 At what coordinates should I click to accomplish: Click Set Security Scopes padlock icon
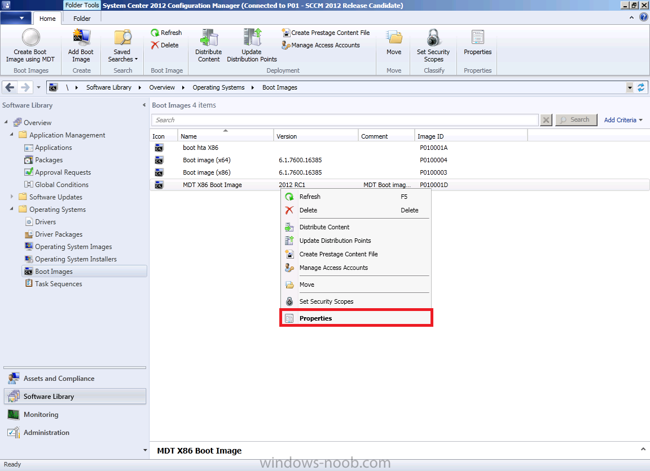pyautogui.click(x=433, y=37)
